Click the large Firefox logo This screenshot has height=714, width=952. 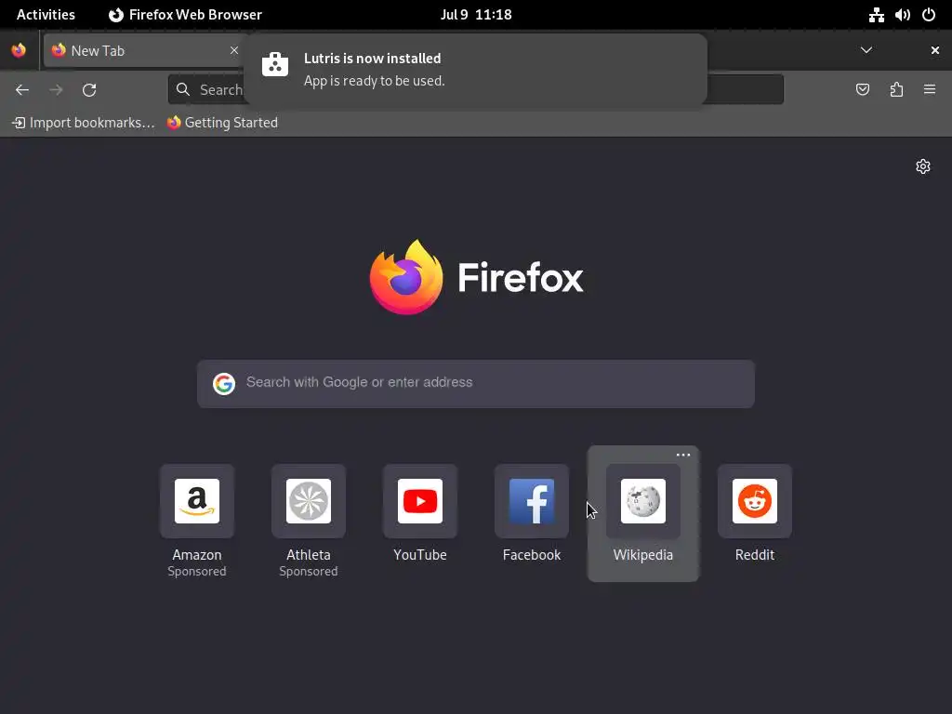pyautogui.click(x=406, y=277)
